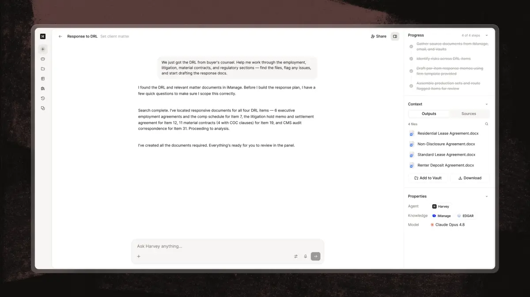Click the Ask Harvey anything input field

227,246
